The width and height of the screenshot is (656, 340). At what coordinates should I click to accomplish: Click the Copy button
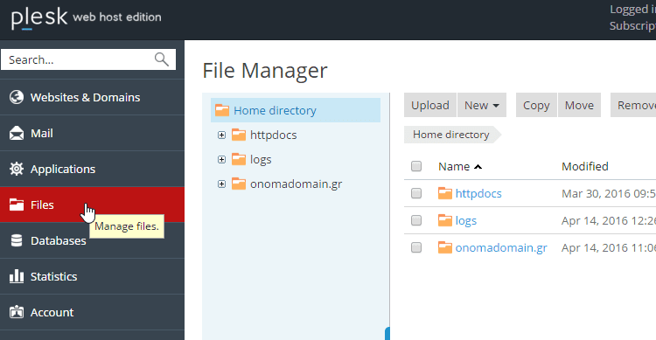point(536,105)
